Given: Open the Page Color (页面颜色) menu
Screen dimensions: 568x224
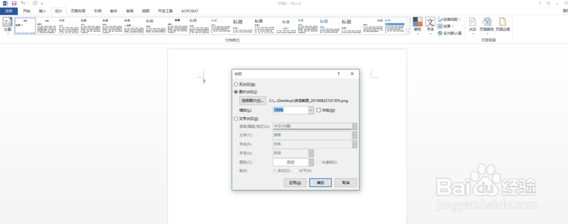Looking at the screenshot, I should tap(487, 25).
